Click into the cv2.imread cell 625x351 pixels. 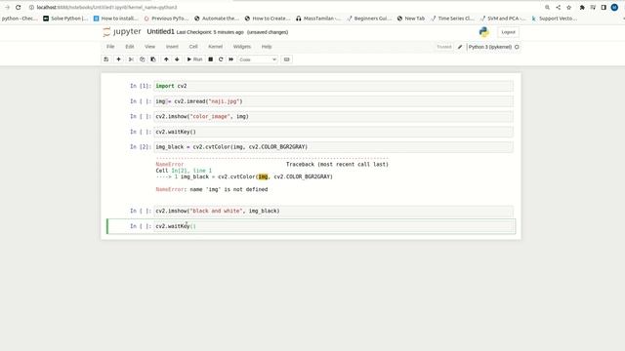(334, 101)
